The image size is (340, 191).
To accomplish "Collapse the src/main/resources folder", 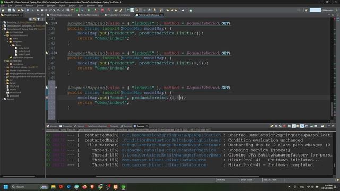I will point(5,36).
